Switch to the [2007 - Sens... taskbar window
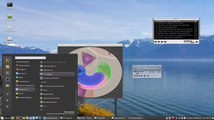This screenshot has height=120, width=214. click(x=85, y=118)
